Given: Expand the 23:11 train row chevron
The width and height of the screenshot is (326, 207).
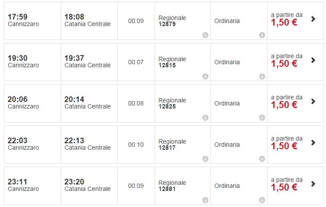Looking at the screenshot, I should (x=313, y=184).
